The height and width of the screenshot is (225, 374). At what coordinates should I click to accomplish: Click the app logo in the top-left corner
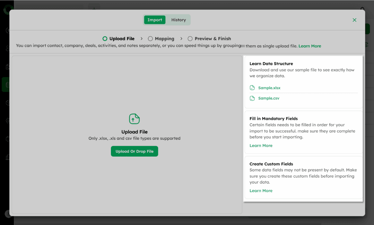point(7,10)
